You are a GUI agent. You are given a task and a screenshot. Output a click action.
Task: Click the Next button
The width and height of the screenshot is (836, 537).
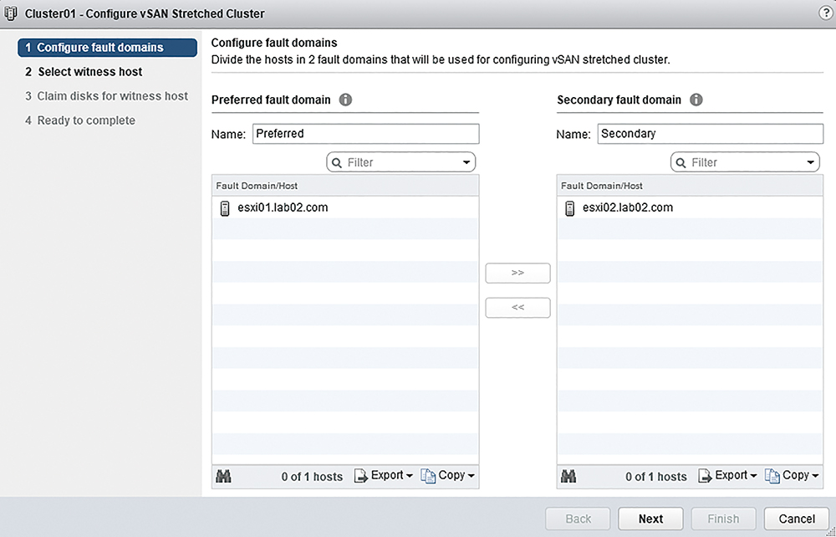[x=650, y=519]
